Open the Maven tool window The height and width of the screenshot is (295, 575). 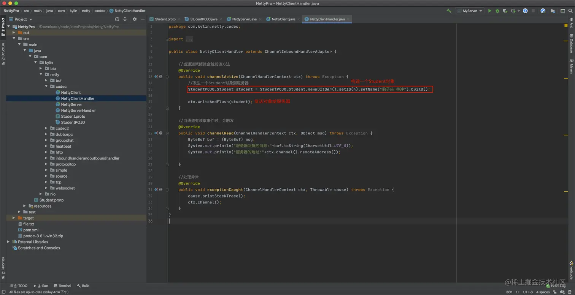pyautogui.click(x=571, y=66)
